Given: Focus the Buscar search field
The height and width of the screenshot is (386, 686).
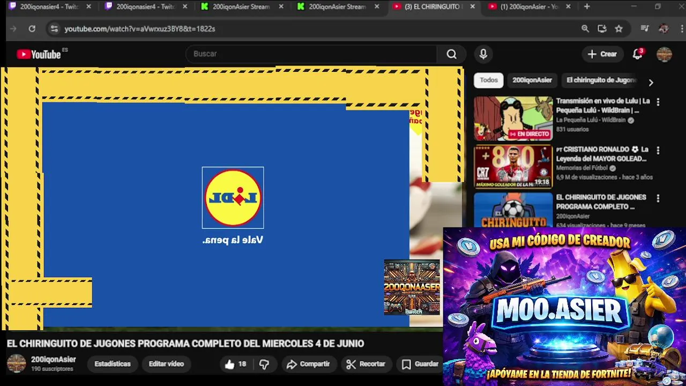Looking at the screenshot, I should (312, 54).
